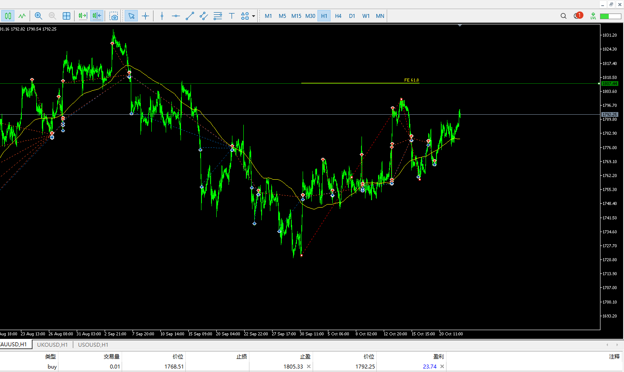Click the current price 1792.25 cell
The image size is (624, 372).
(x=365, y=367)
